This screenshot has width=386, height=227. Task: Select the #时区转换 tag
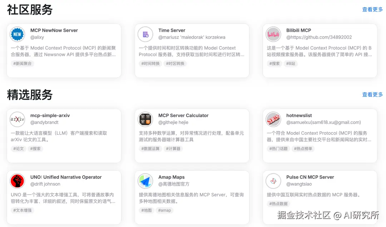[175, 64]
